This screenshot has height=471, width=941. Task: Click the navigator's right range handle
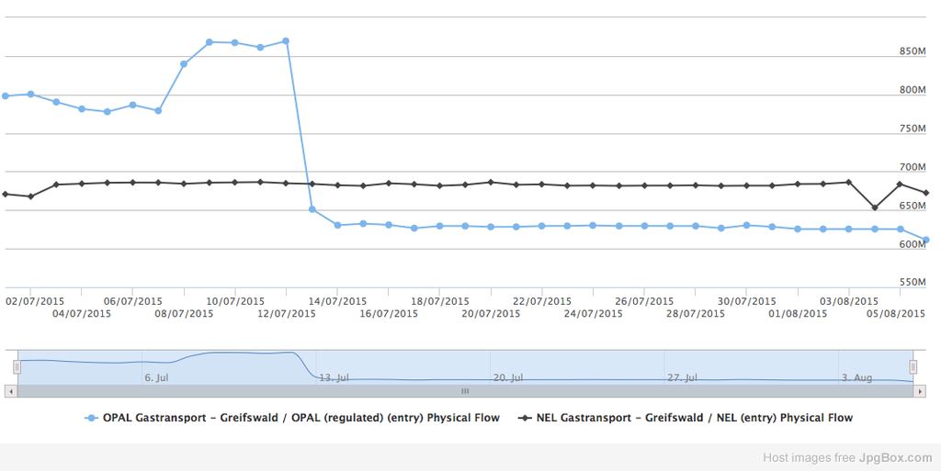pyautogui.click(x=913, y=366)
